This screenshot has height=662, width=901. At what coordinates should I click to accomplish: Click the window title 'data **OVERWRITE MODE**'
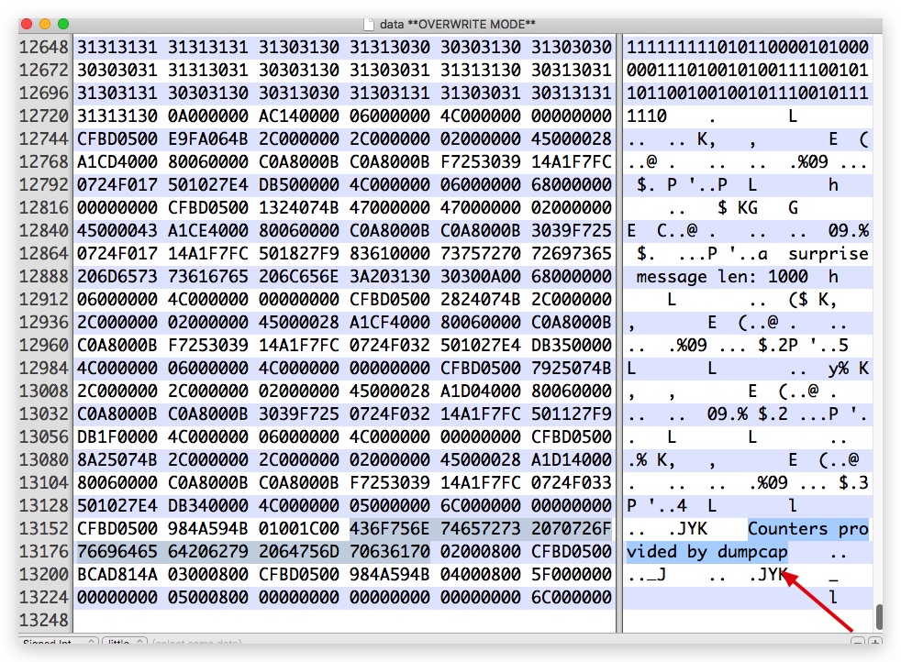click(x=458, y=24)
